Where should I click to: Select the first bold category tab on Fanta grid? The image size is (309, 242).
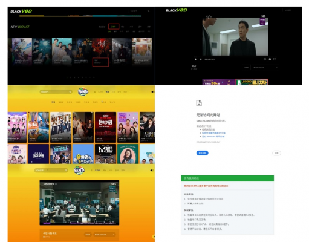53,102
